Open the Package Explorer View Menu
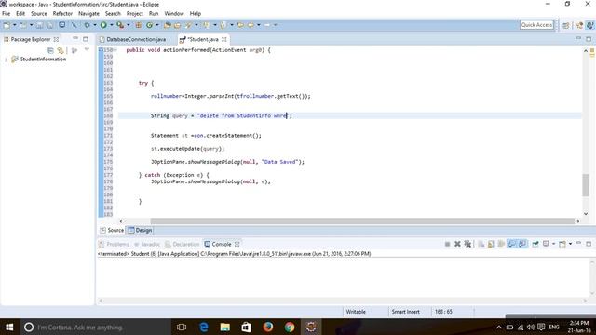596x335 pixels. 87,49
